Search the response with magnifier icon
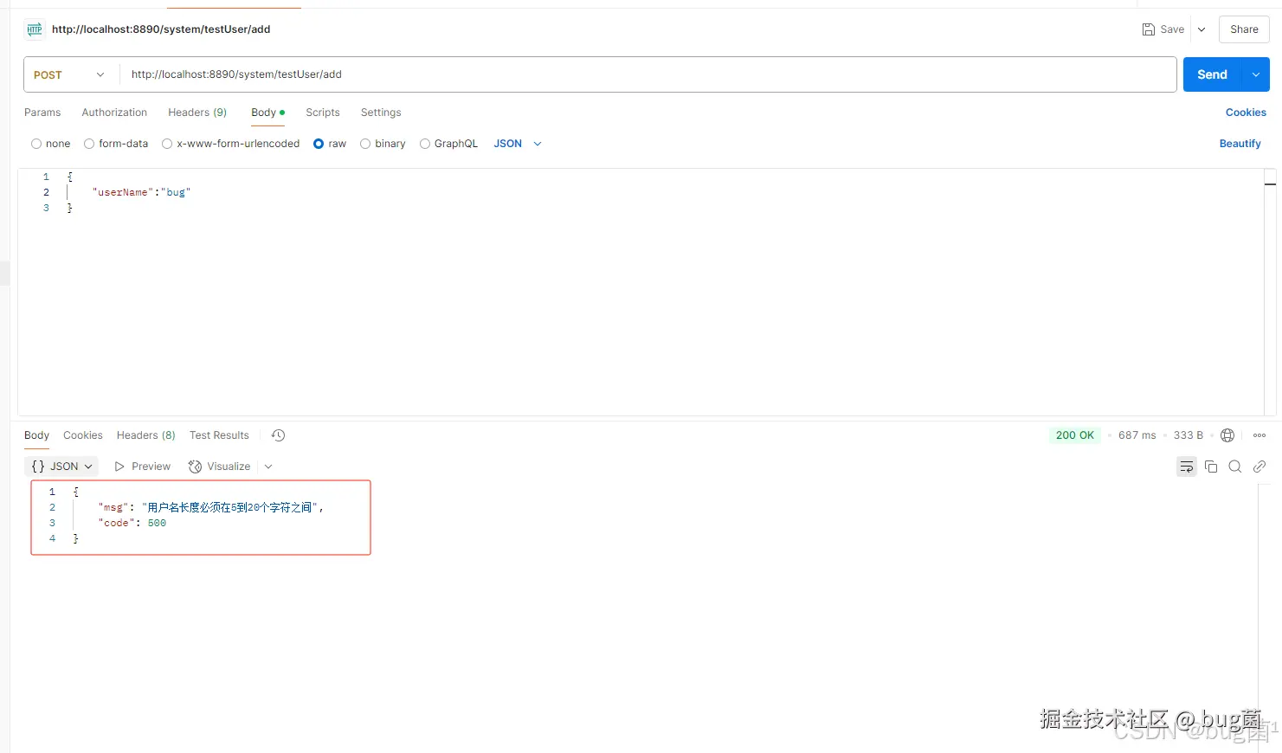 (1235, 467)
